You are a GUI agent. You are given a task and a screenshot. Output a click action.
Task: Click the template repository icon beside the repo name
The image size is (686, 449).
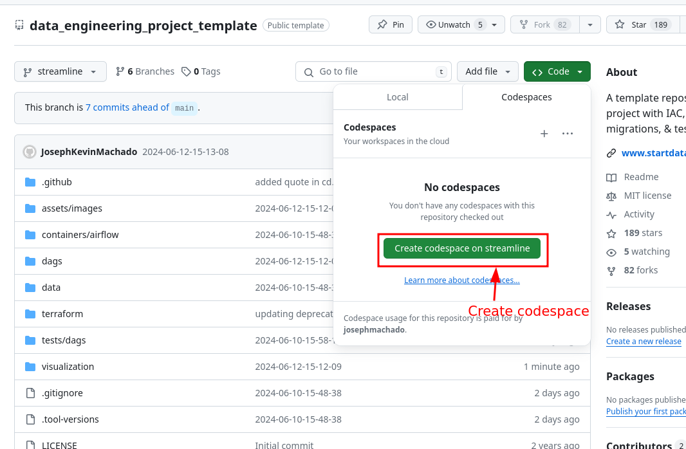point(19,24)
